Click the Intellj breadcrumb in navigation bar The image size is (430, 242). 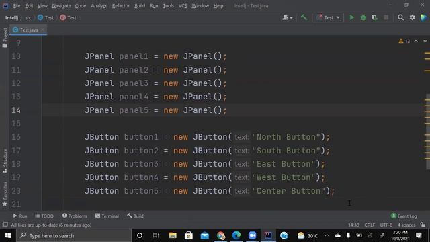[x=11, y=18]
